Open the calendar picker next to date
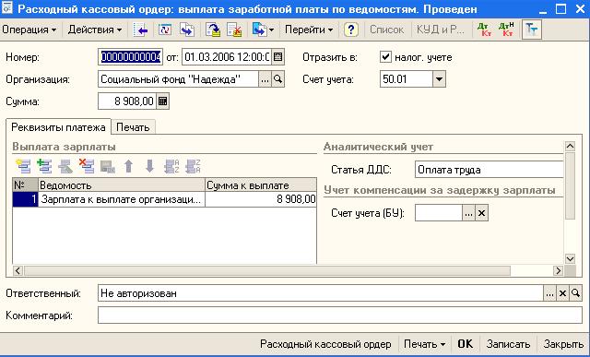The image size is (590, 357). [x=278, y=57]
